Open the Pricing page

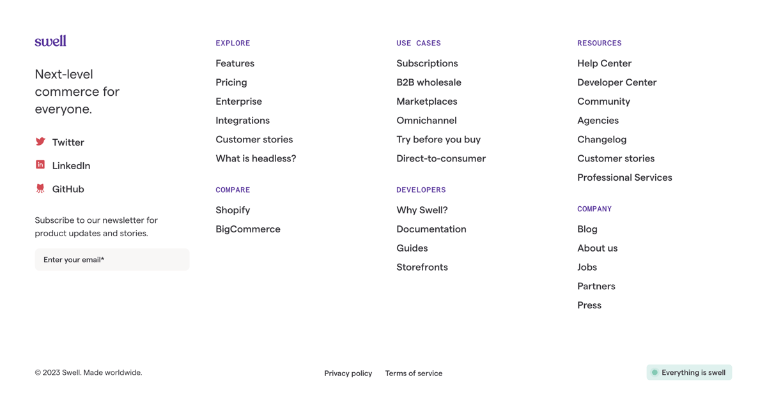pyautogui.click(x=231, y=82)
